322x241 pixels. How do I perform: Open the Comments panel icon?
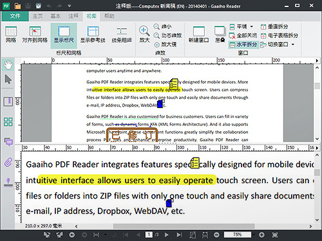(8, 141)
